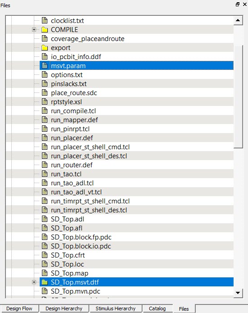The width and height of the screenshot is (248, 313).
Task: Click the green SD_Top.msvt.dtf folder icon
Action: (x=45, y=282)
